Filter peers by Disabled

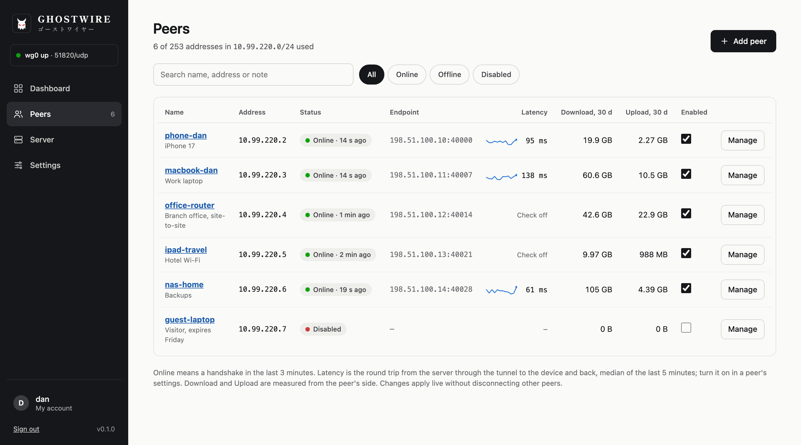496,75
